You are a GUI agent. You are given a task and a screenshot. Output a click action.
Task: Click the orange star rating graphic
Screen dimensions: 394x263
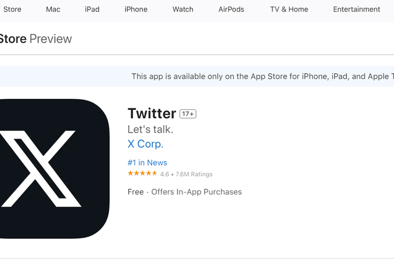(x=142, y=174)
